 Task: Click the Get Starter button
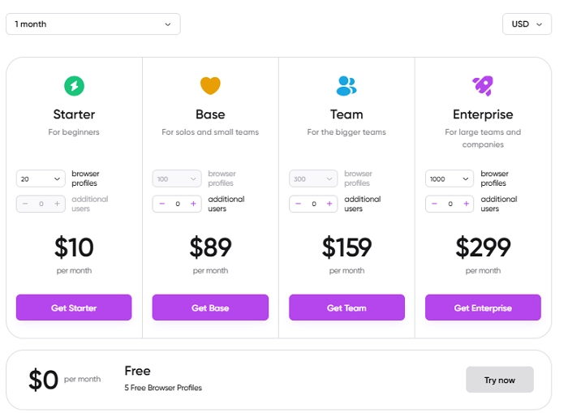[x=74, y=308]
